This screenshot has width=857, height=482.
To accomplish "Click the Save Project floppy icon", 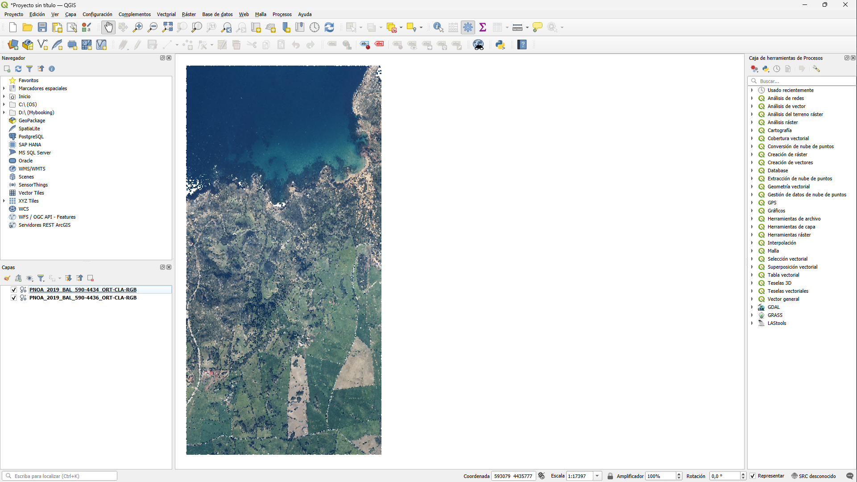I will [x=42, y=28].
